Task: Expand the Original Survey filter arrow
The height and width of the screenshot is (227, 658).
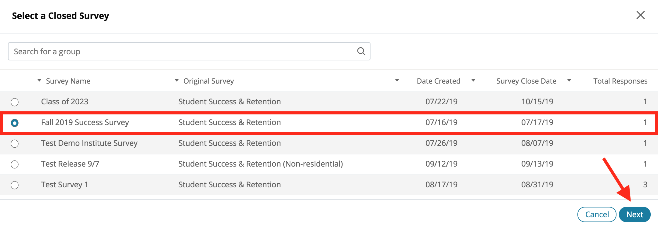Action: [176, 80]
